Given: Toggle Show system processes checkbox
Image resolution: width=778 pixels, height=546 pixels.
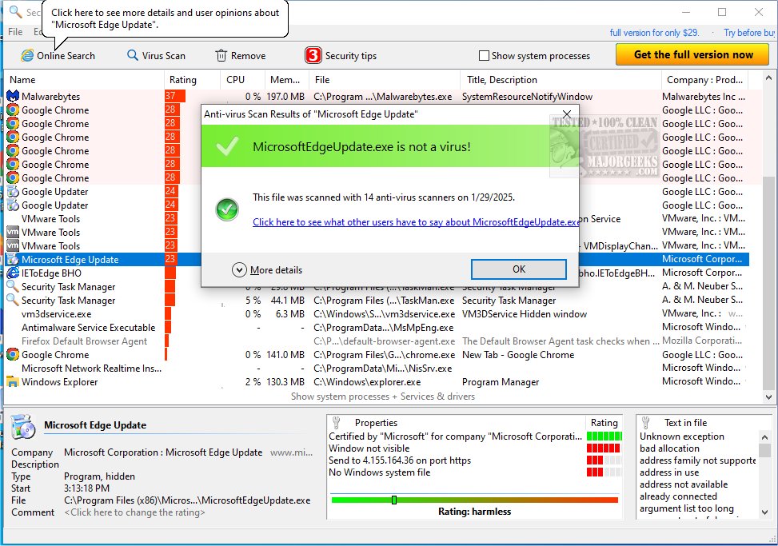Looking at the screenshot, I should pyautogui.click(x=484, y=55).
